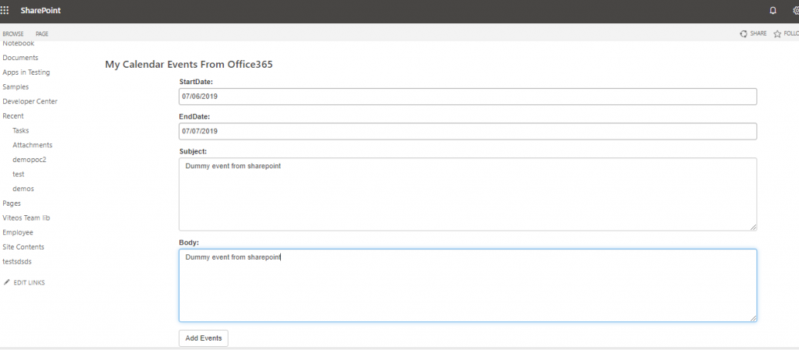This screenshot has height=350, width=799.
Task: Open Notebook in left navigation
Action: coord(19,44)
